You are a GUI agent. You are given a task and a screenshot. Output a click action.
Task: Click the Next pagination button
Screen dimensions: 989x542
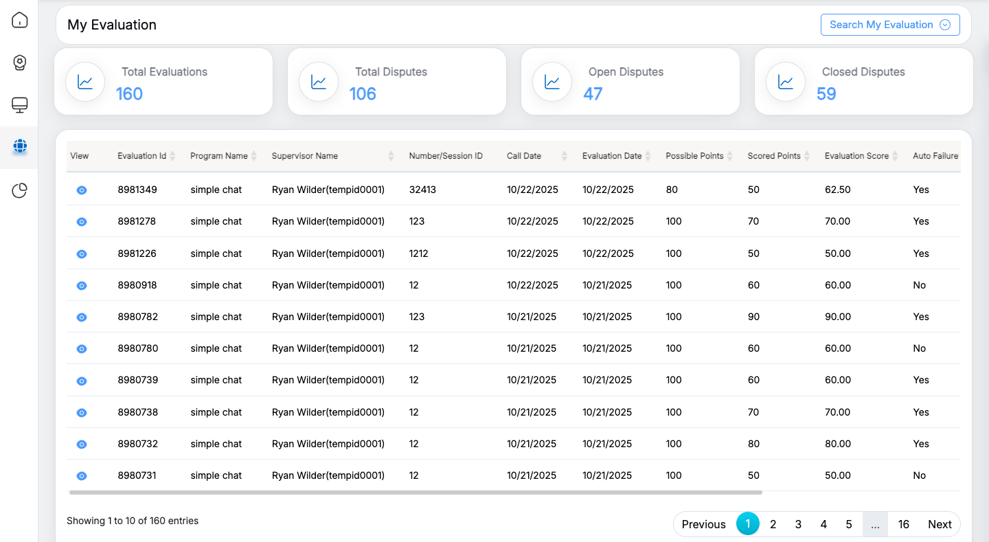point(939,524)
